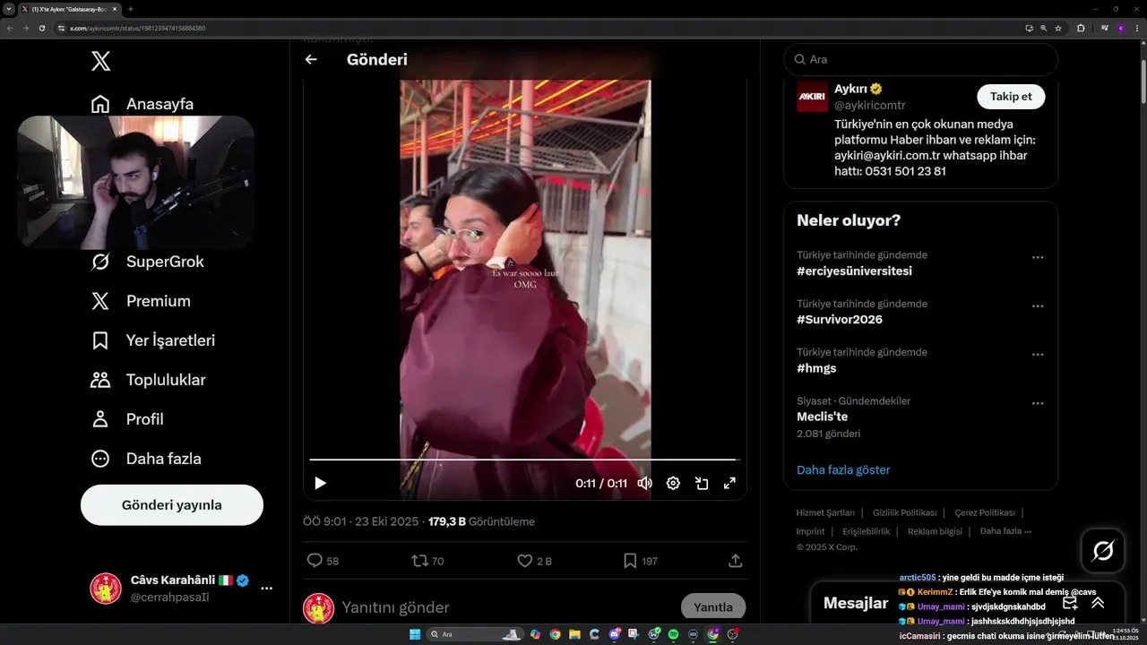1147x645 pixels.
Task: Open the @aykiricomtr handle link
Action: (870, 106)
